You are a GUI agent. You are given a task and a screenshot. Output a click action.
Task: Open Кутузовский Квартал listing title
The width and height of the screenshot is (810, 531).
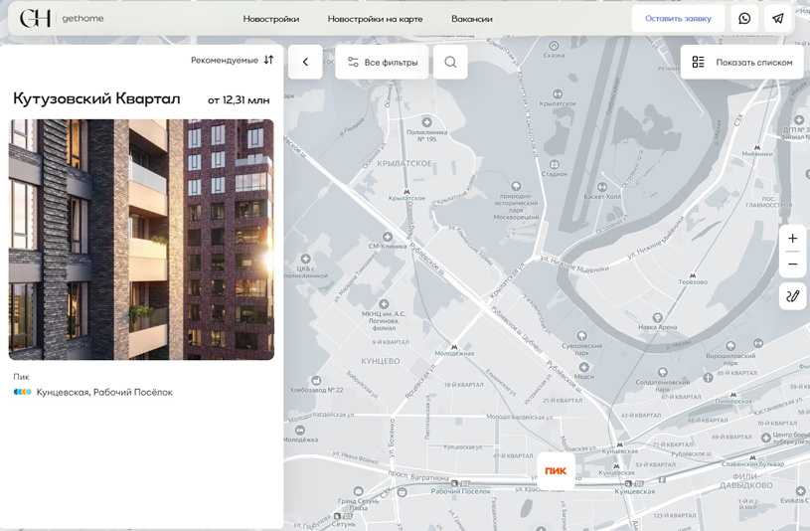(96, 98)
